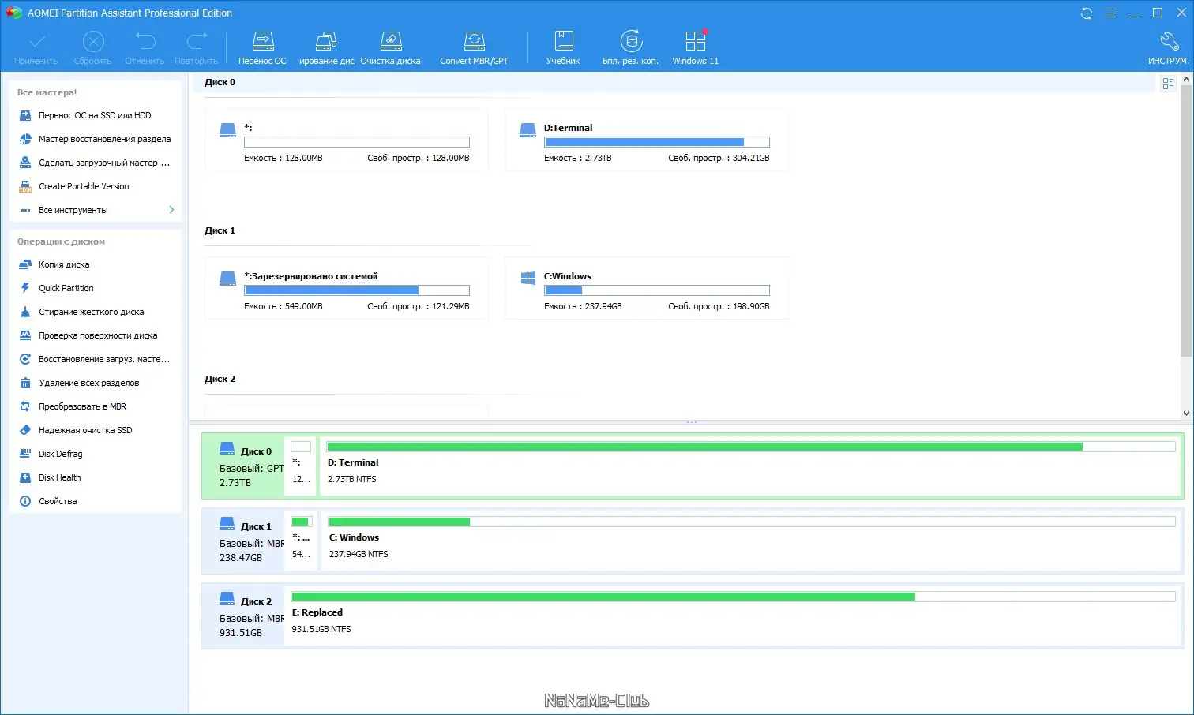Toggle the disk view layout icon

[1169, 83]
